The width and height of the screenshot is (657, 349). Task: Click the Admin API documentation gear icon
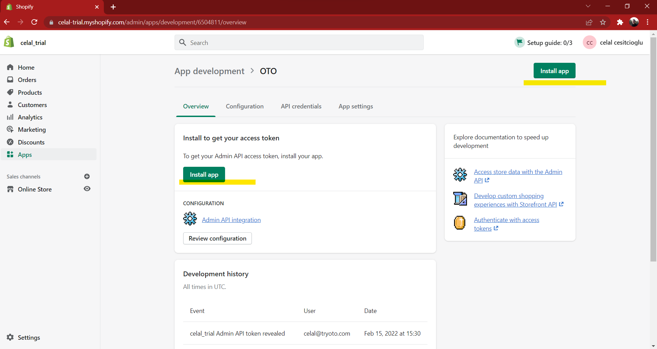[x=460, y=175]
